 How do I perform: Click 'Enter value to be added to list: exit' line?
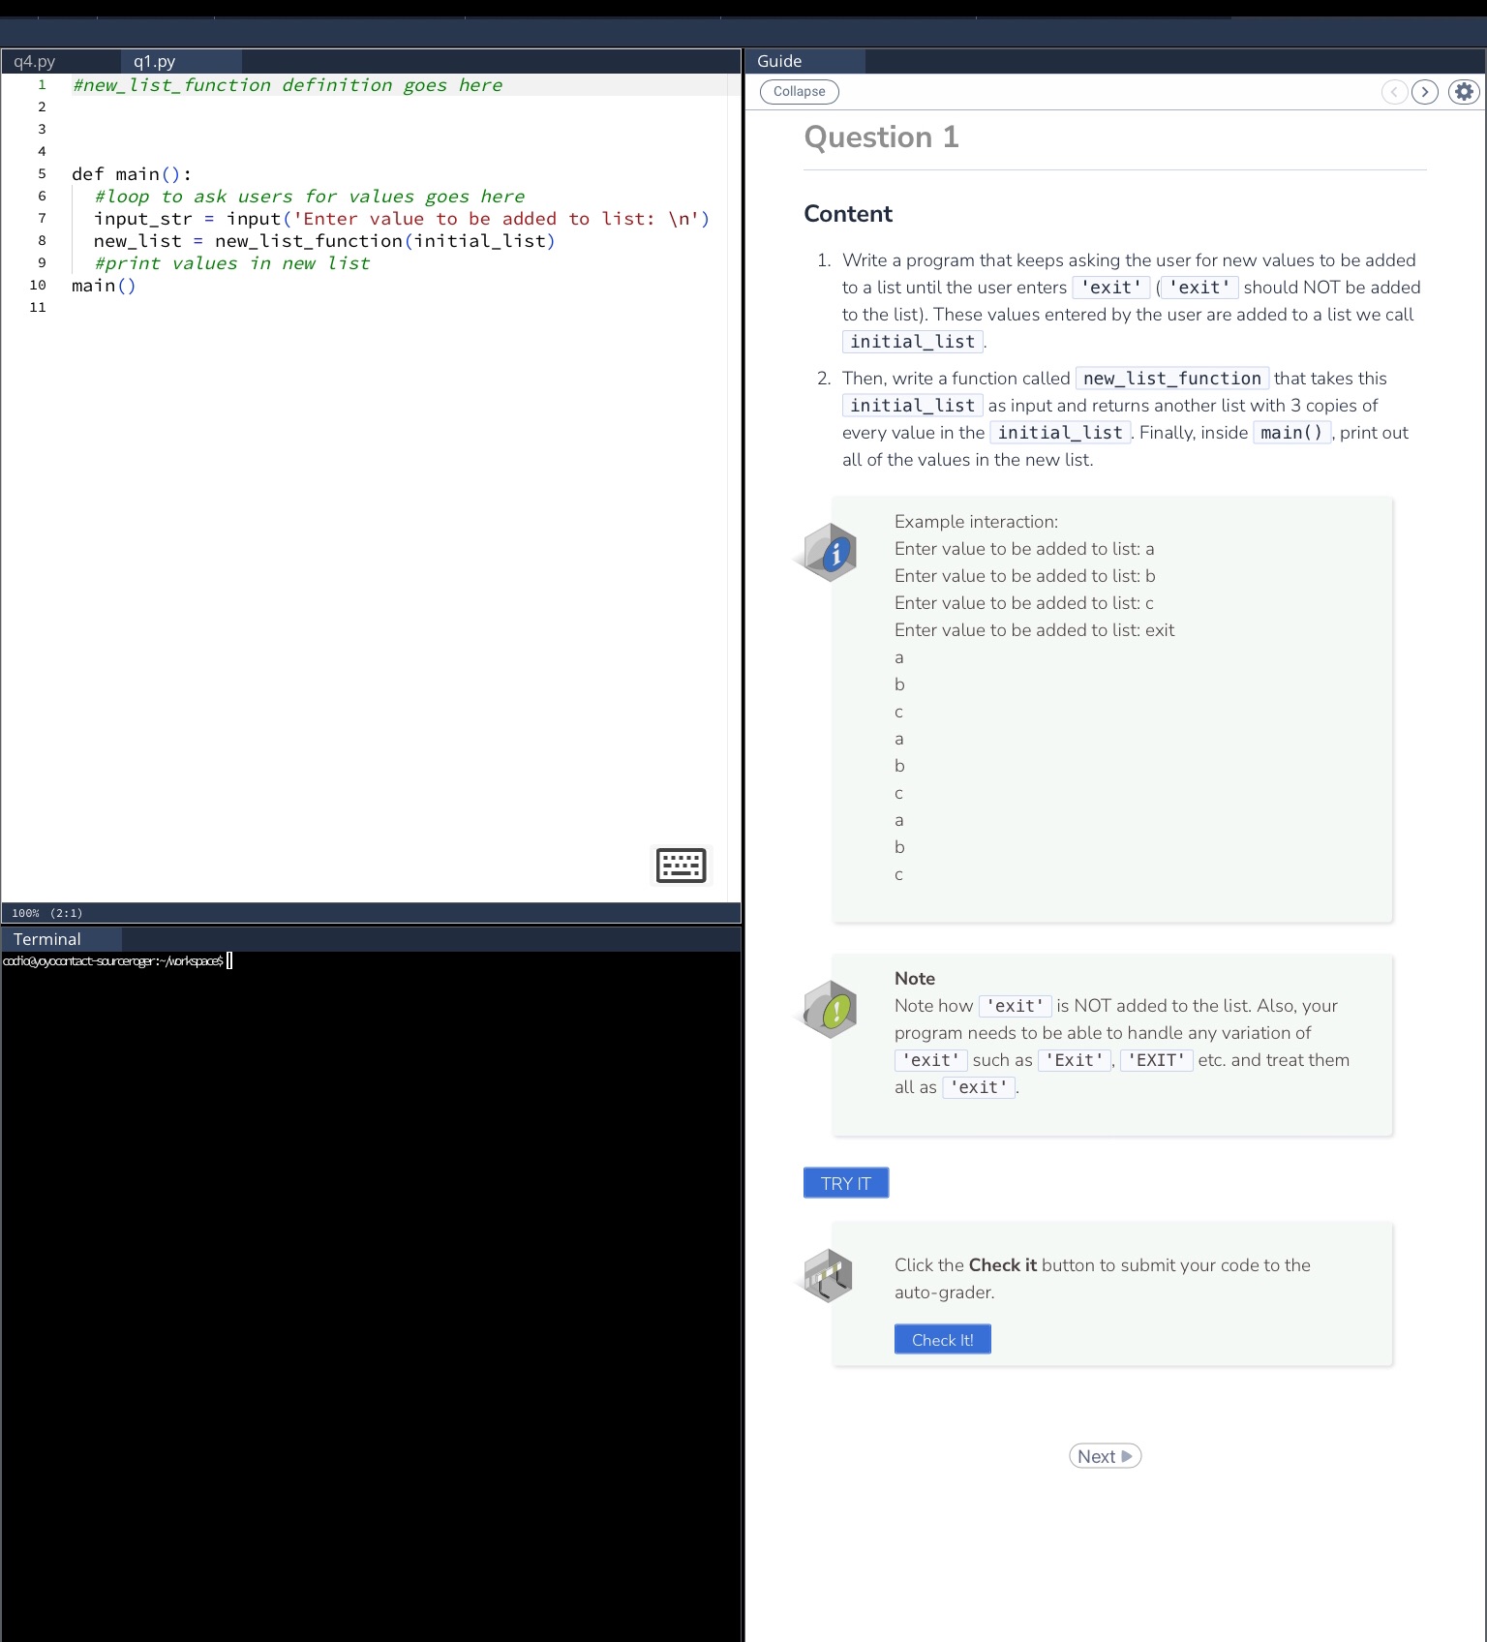point(1034,630)
